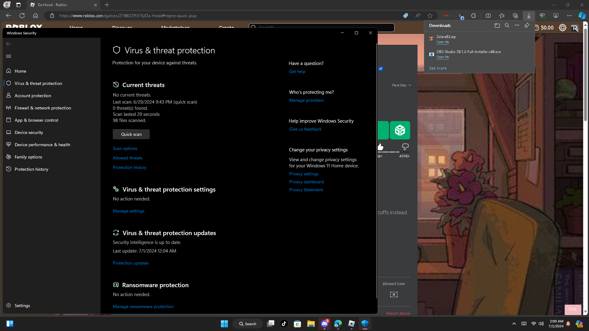This screenshot has height=331, width=589.
Task: Open Edge Settings and more menu
Action: tap(569, 16)
